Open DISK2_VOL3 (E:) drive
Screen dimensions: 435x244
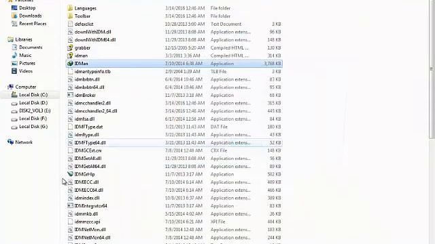point(35,110)
